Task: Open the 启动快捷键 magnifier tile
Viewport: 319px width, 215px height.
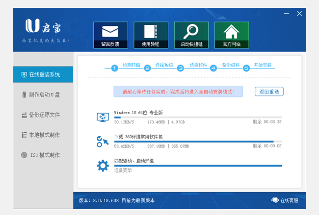Action: [x=191, y=35]
